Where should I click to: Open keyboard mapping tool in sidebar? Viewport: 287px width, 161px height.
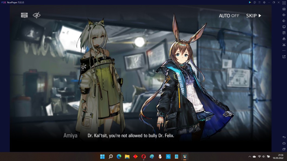click(x=284, y=9)
